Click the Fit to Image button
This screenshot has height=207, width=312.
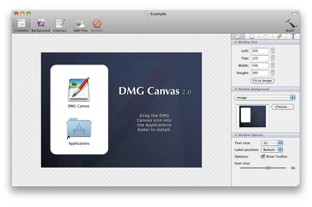click(262, 81)
